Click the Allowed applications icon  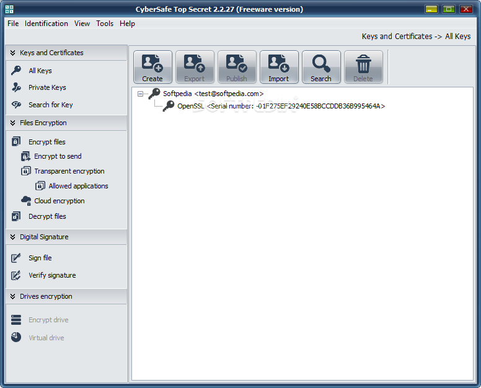[40, 186]
